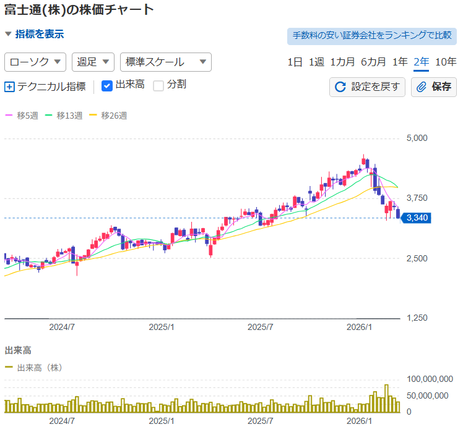Click the 出来高（株） legend marker

(9, 368)
